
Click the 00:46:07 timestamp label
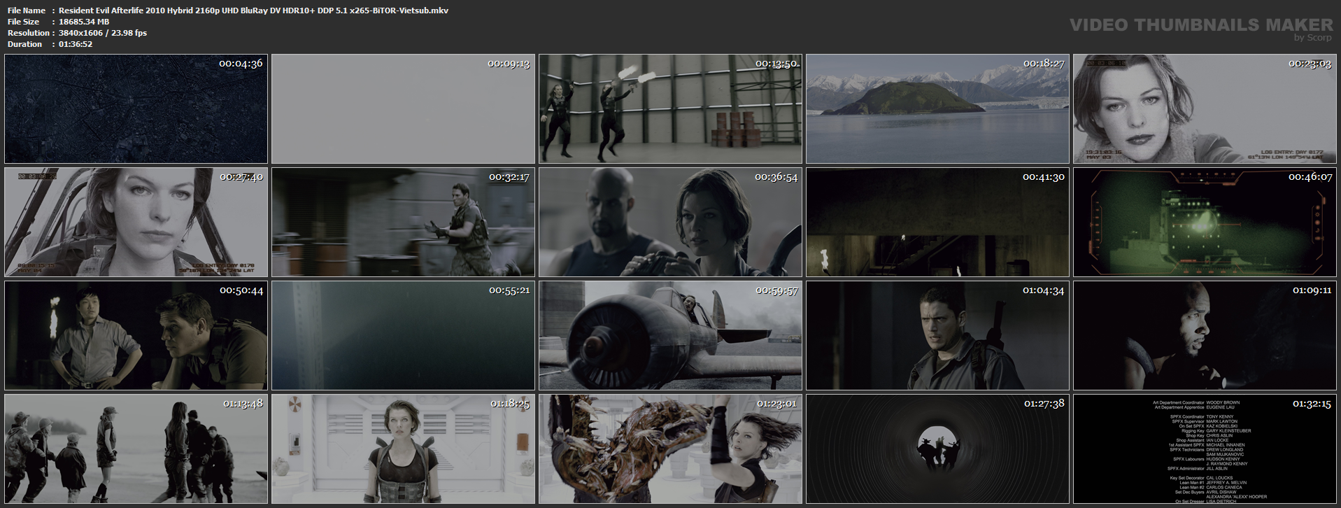coord(1310,177)
